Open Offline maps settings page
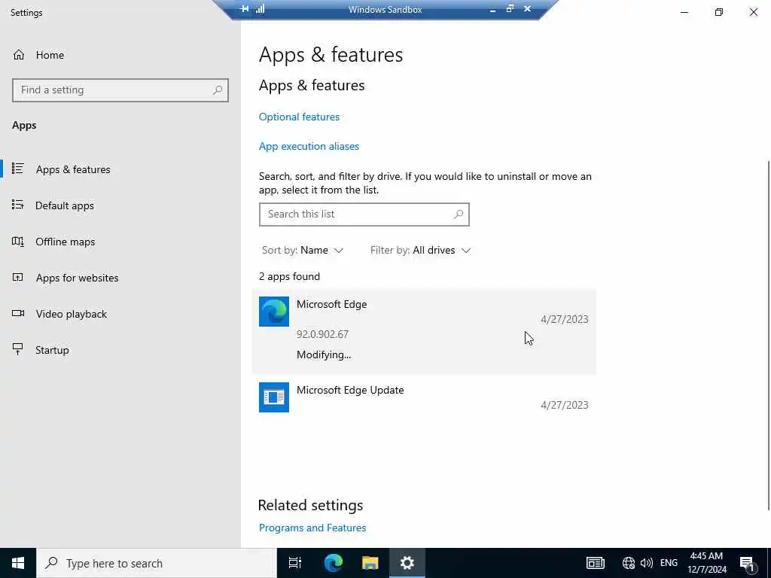Viewport: 771px width, 578px height. tap(65, 242)
